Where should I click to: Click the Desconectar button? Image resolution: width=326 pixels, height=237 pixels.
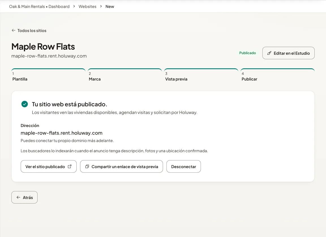(184, 166)
